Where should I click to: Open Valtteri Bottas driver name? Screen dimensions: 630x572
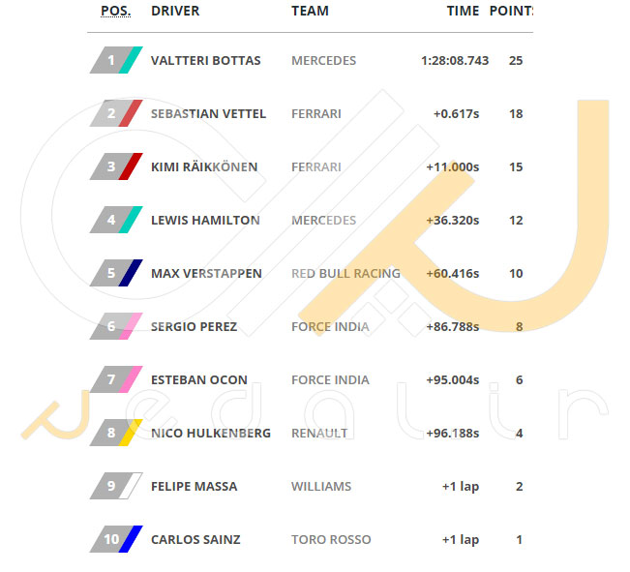[206, 60]
